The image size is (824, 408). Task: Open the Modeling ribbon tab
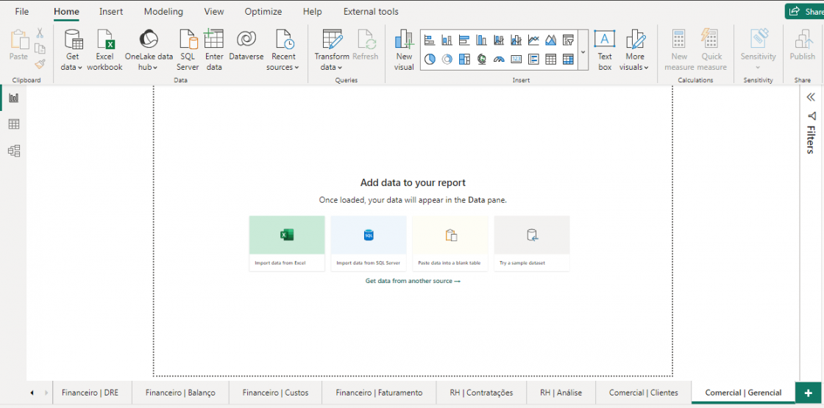pyautogui.click(x=163, y=12)
